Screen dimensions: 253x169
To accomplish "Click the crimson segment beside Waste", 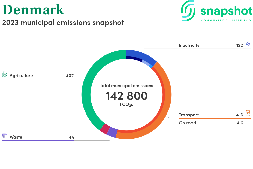I will [x=104, y=129].
